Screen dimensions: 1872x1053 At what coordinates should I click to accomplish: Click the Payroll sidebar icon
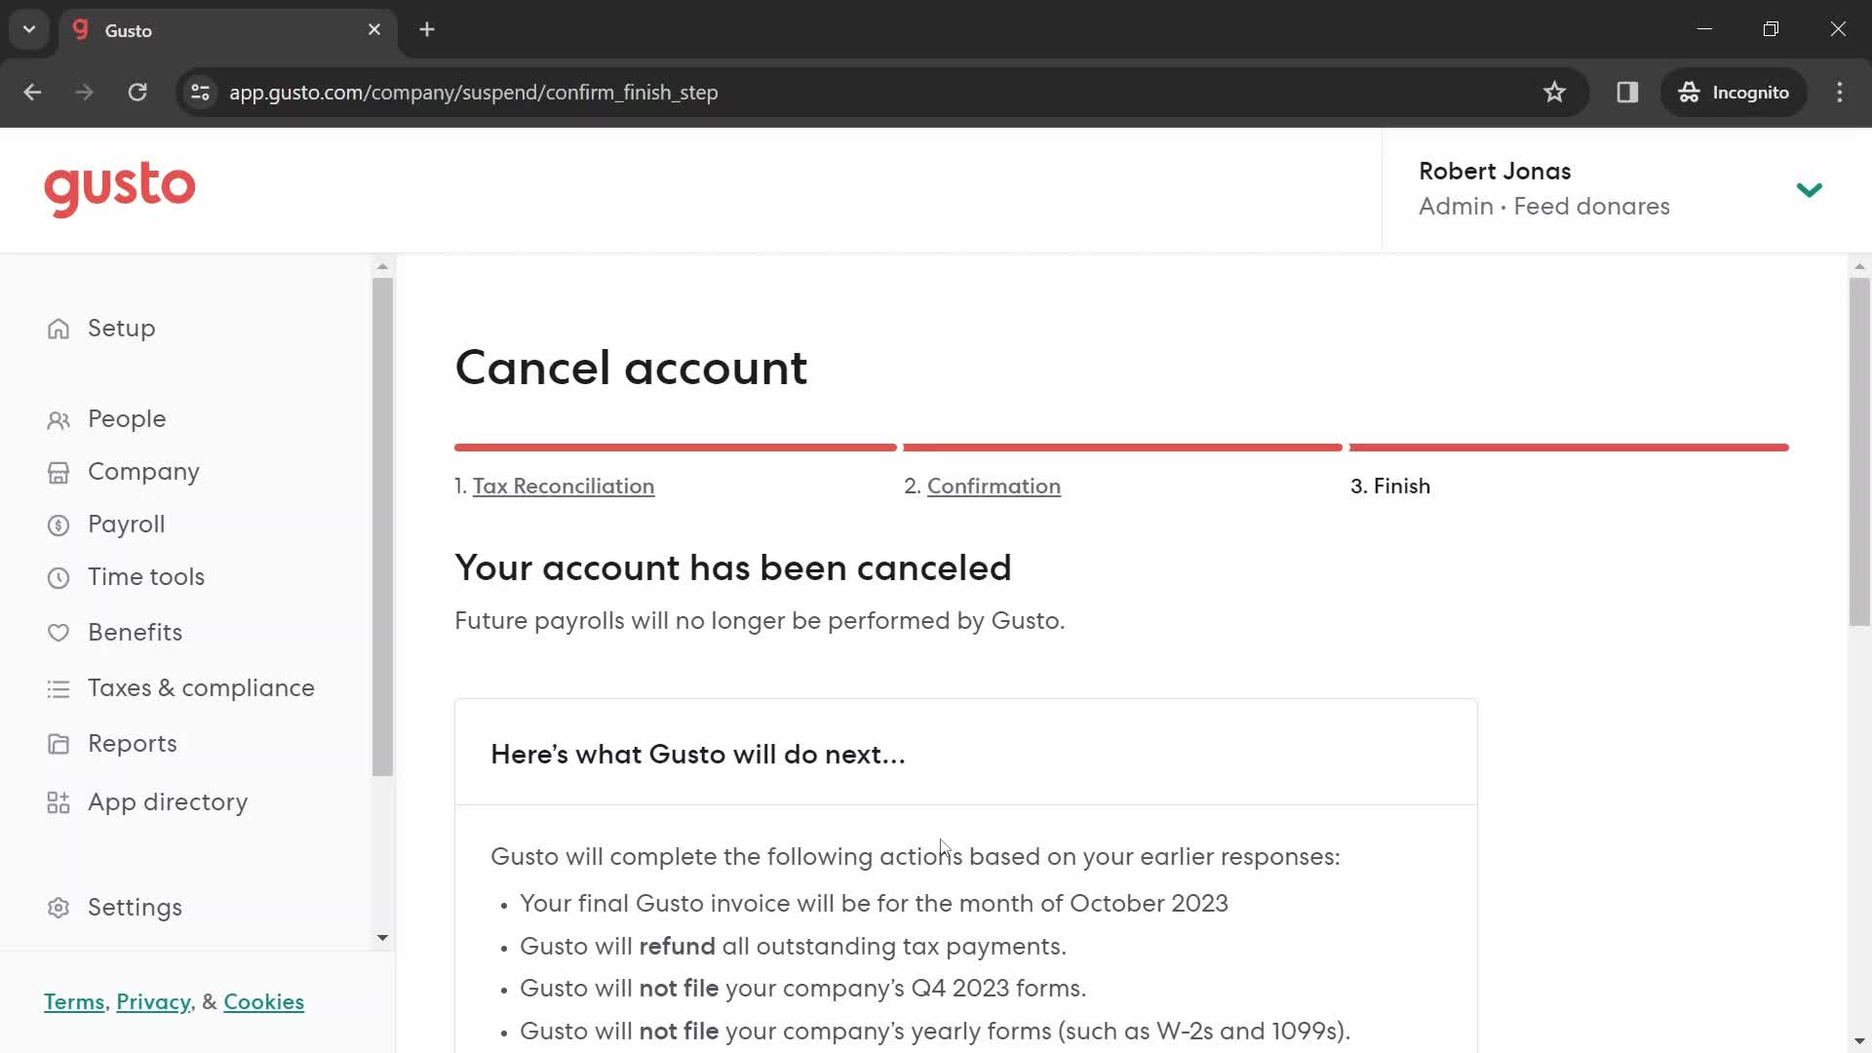click(59, 525)
